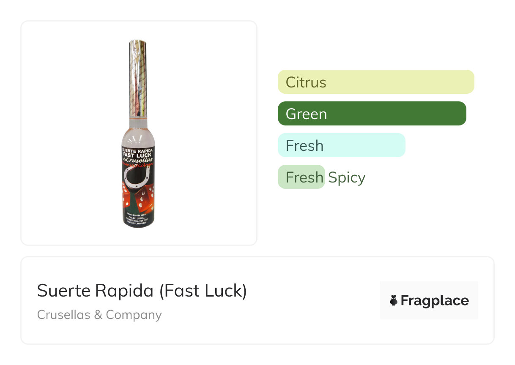515x365 pixels.
Task: Click the word Spicy beside the short bar
Action: (346, 177)
